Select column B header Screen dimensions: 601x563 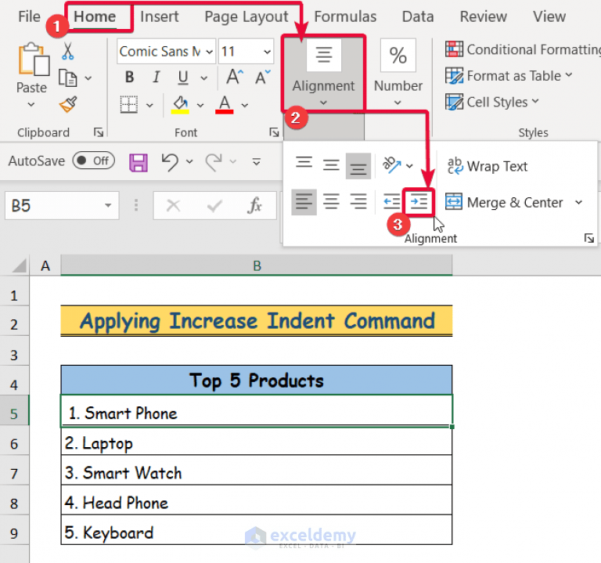257,265
